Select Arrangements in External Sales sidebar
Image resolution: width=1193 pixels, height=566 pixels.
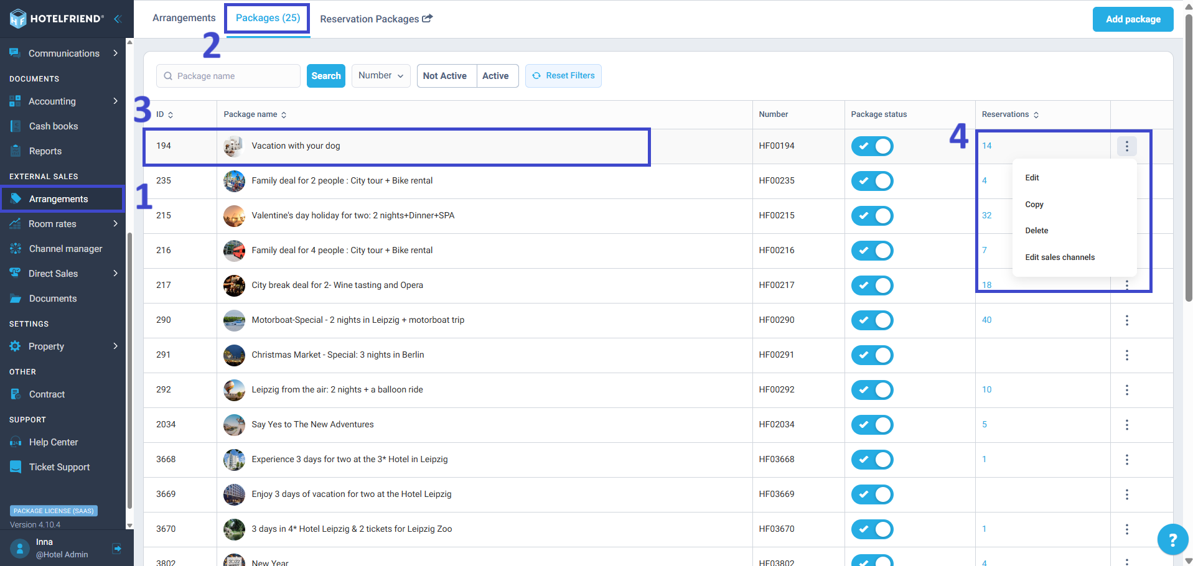pyautogui.click(x=62, y=199)
